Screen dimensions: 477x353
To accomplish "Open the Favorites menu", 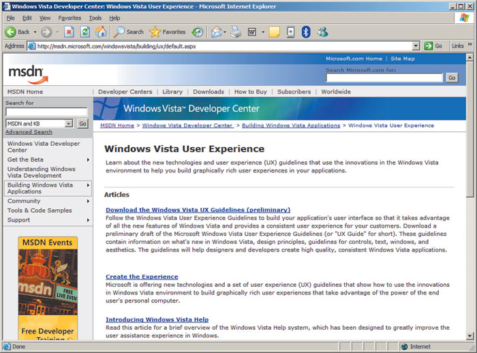I will (x=70, y=18).
